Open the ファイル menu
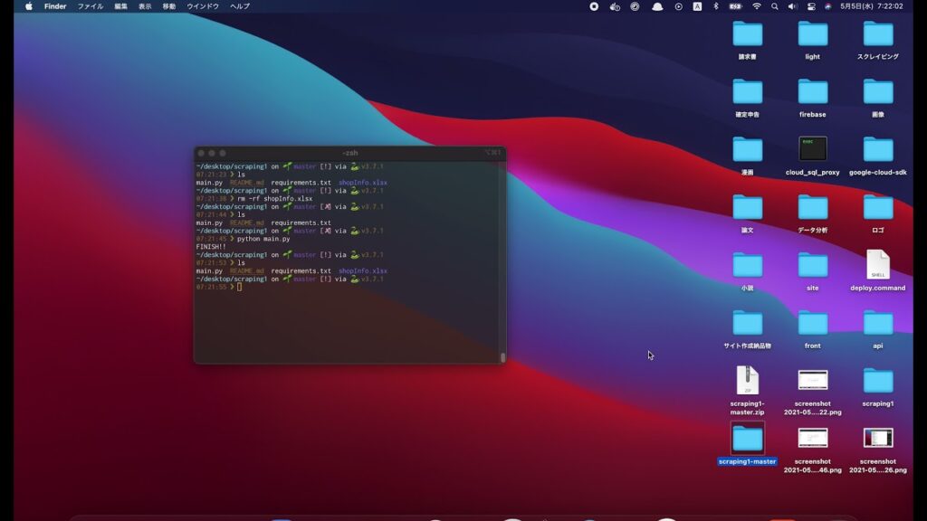 [x=90, y=6]
